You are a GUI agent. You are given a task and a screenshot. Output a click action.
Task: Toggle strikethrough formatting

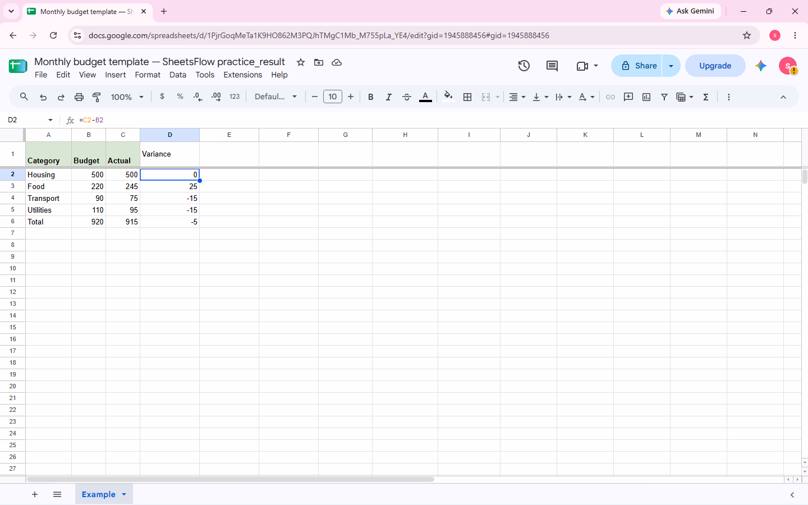click(x=407, y=97)
